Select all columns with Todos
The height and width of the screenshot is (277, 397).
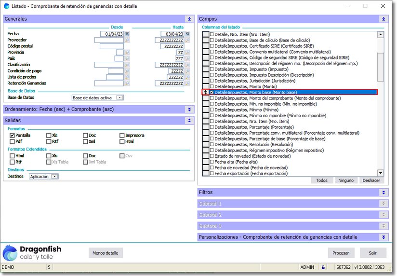tap(321, 180)
